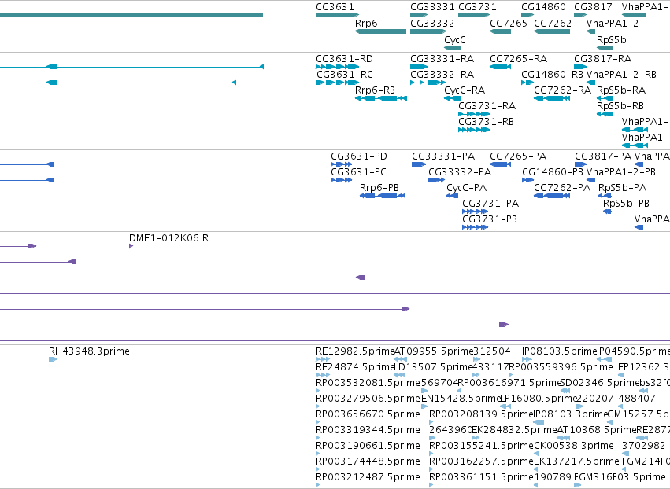670x489 pixels.
Task: Select the CycC gene label
Action: (455, 39)
